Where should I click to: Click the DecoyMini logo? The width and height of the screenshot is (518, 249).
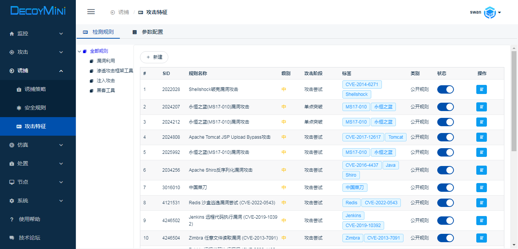[x=38, y=11]
